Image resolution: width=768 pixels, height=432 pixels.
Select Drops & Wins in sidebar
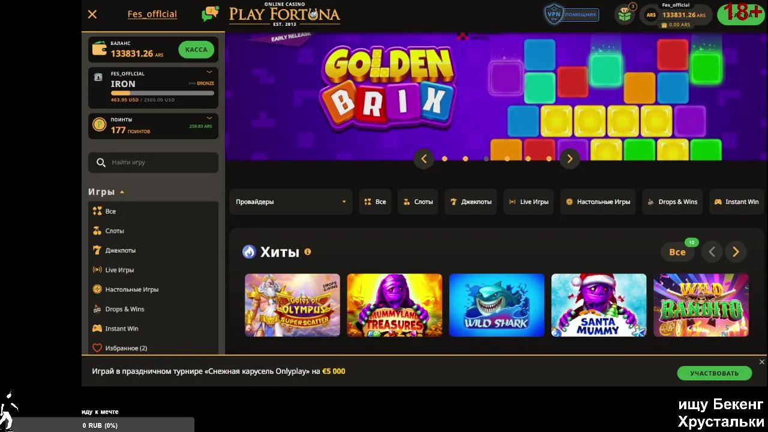tap(153, 309)
